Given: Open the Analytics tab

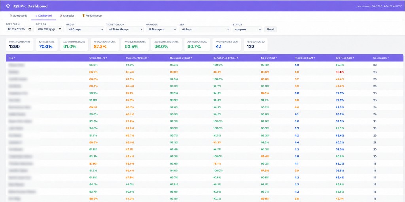Looking at the screenshot, I should (x=67, y=15).
